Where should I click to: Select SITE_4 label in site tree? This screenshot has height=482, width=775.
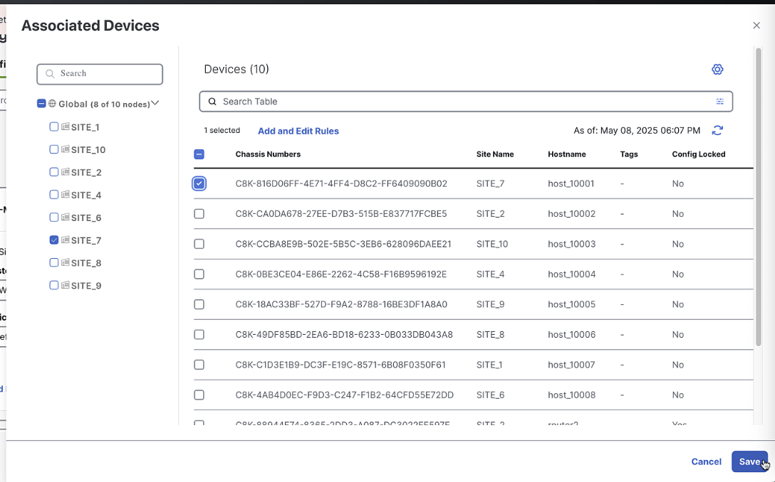pyautogui.click(x=86, y=196)
